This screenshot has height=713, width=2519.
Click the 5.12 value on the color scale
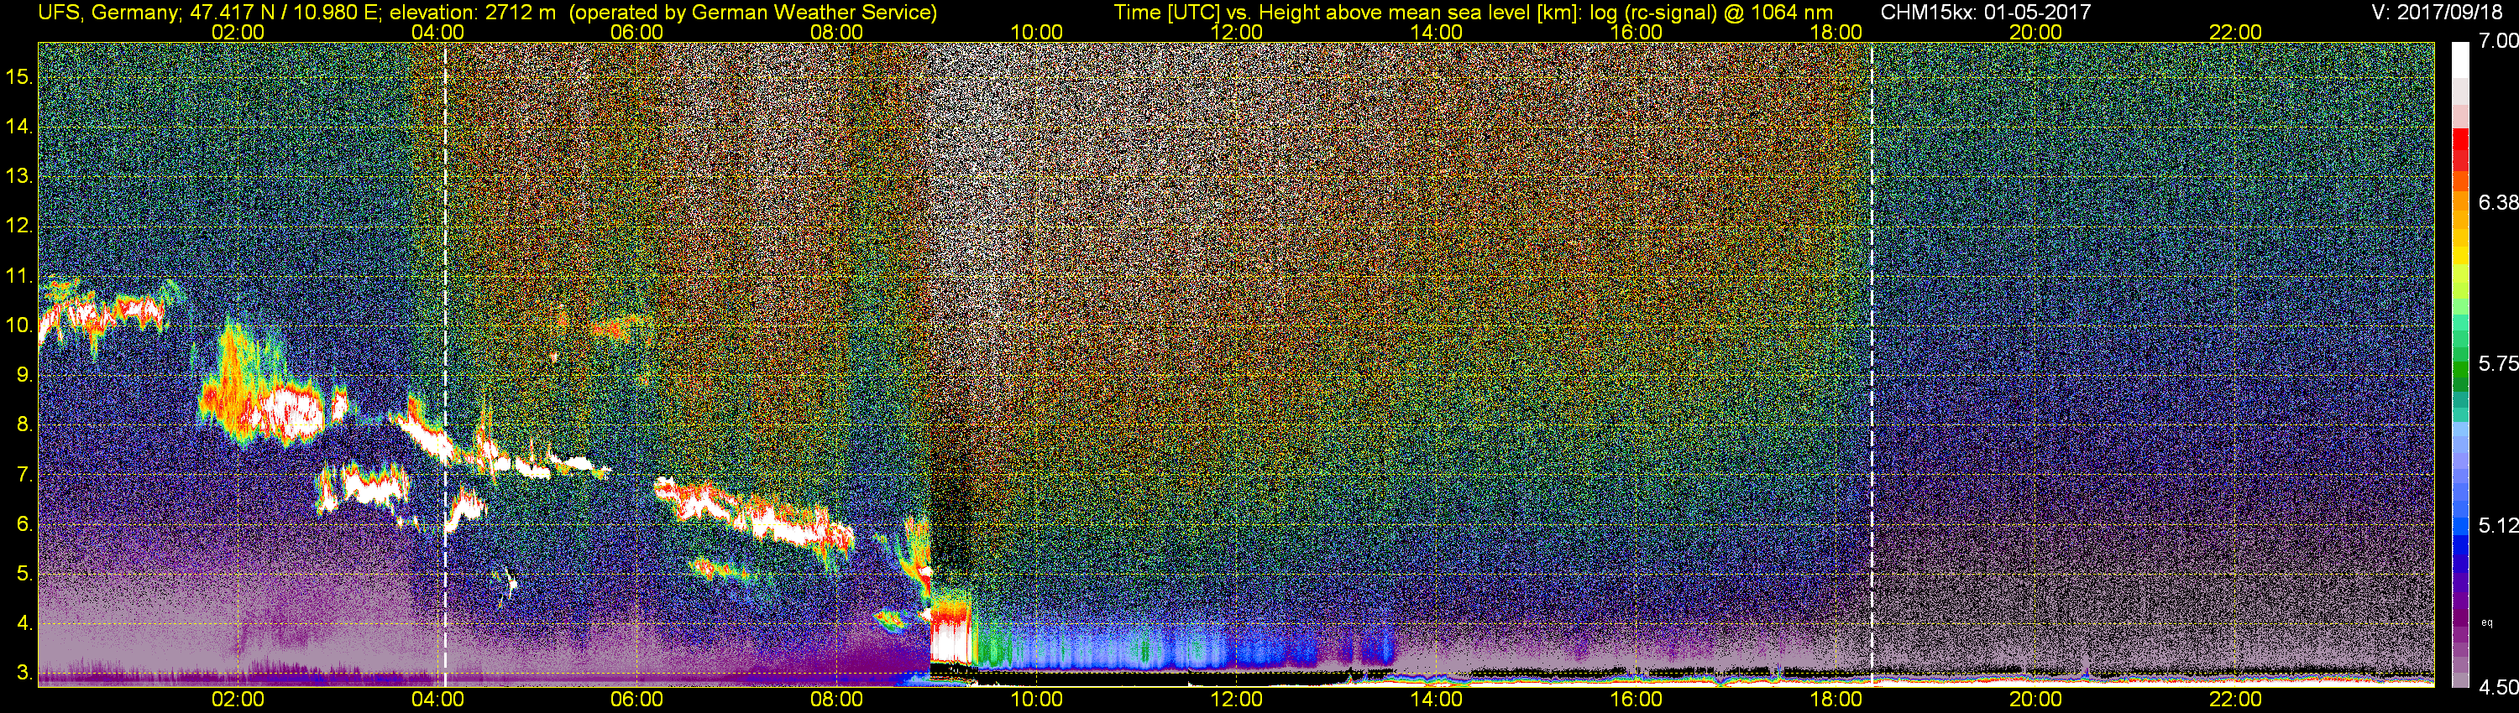(2499, 525)
